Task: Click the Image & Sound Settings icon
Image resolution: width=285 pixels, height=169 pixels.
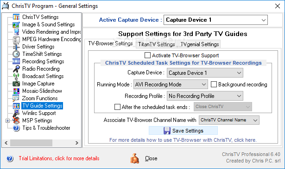Action: (16, 24)
